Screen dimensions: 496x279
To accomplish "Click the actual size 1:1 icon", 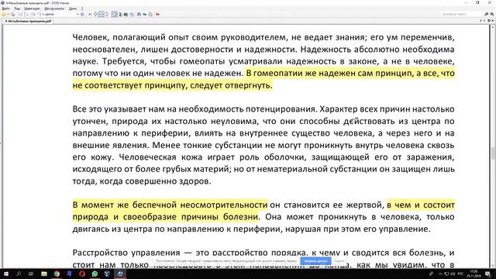I will (90, 14).
